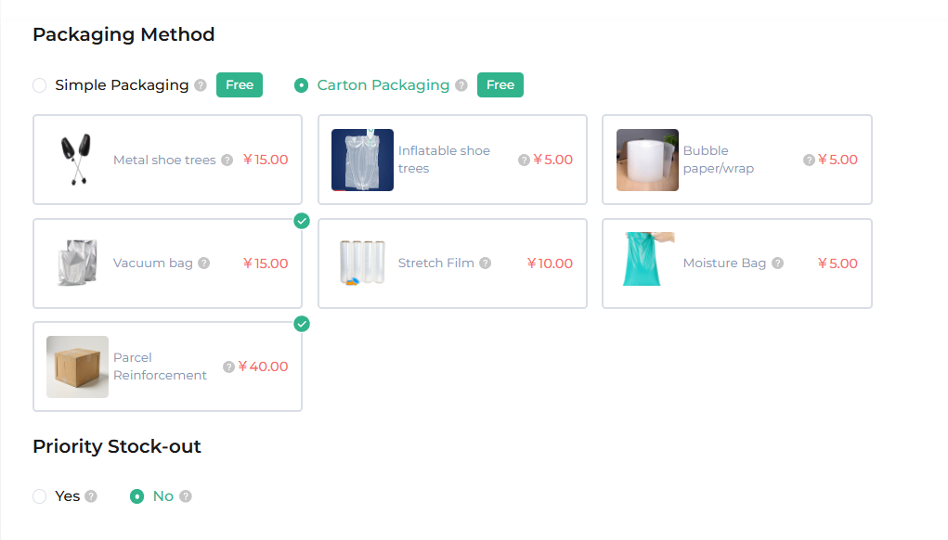This screenshot has height=540, width=948.
Task: Click the Free badge after Carton Packaging
Action: 500,85
